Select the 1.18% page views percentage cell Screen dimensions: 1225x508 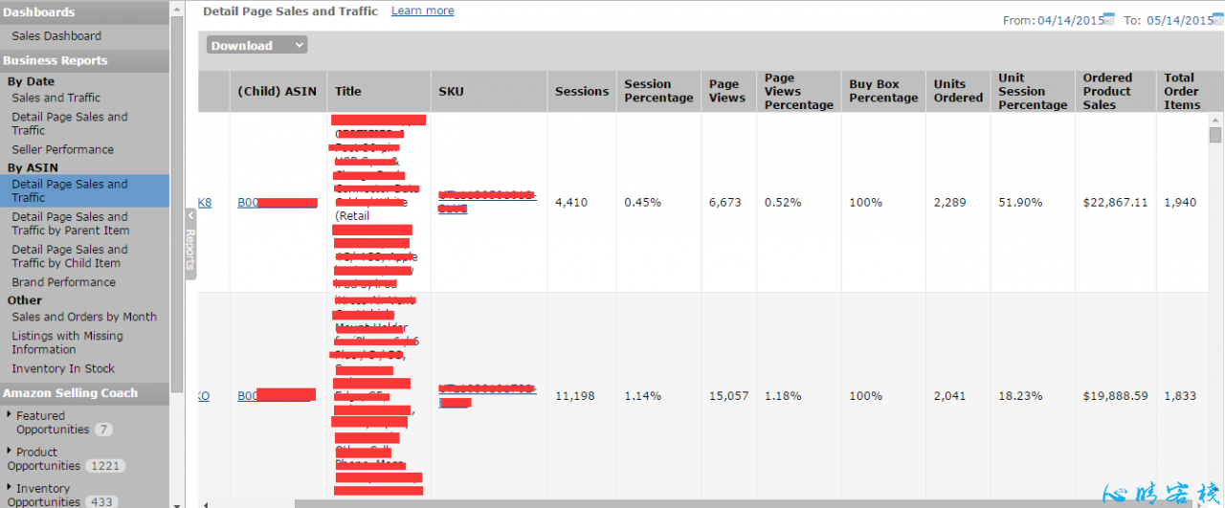tap(782, 395)
